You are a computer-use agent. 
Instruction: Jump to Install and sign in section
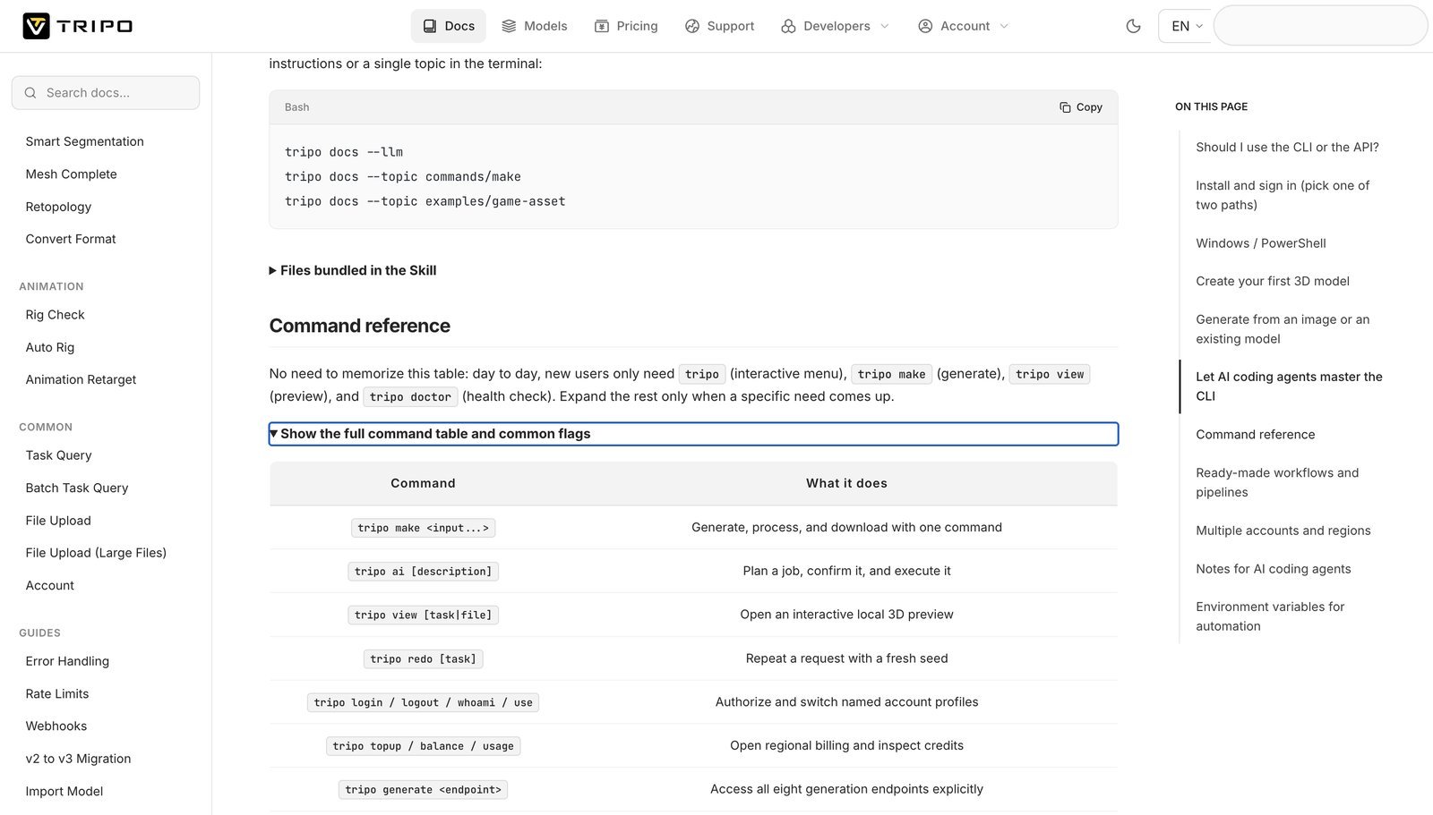click(x=1283, y=195)
